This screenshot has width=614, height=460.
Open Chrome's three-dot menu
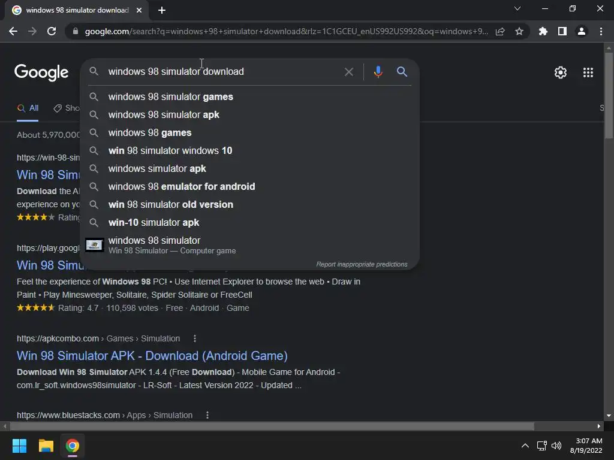coord(601,31)
